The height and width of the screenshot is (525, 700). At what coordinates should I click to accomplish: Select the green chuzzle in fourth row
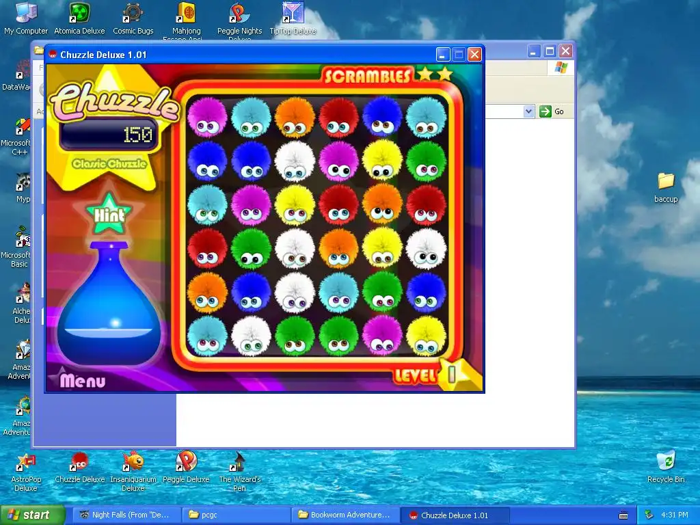click(x=251, y=248)
